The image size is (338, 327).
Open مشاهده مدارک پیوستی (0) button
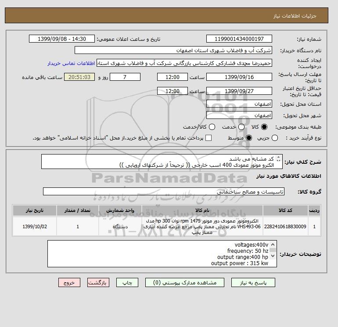point(185,282)
